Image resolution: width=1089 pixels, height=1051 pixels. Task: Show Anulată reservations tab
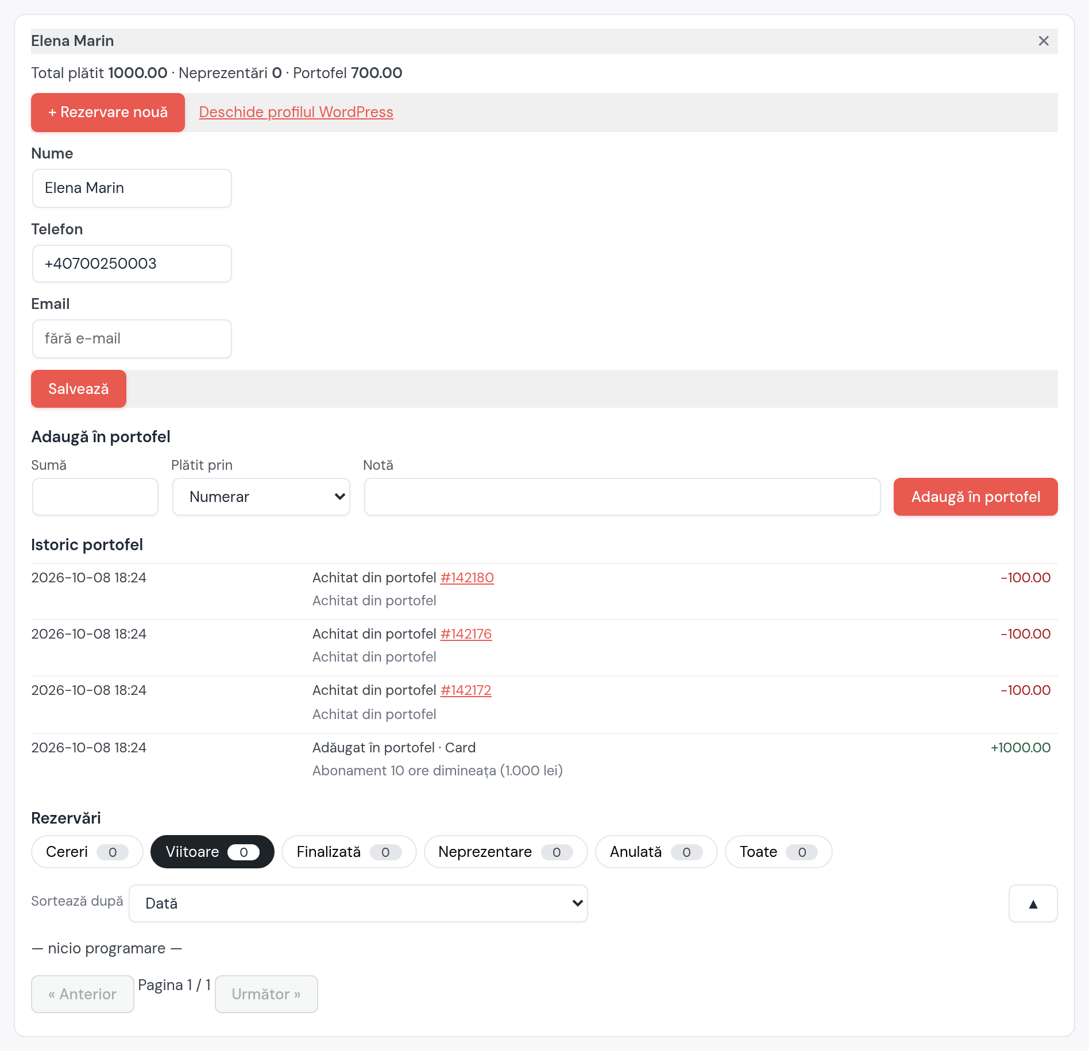tap(656, 852)
